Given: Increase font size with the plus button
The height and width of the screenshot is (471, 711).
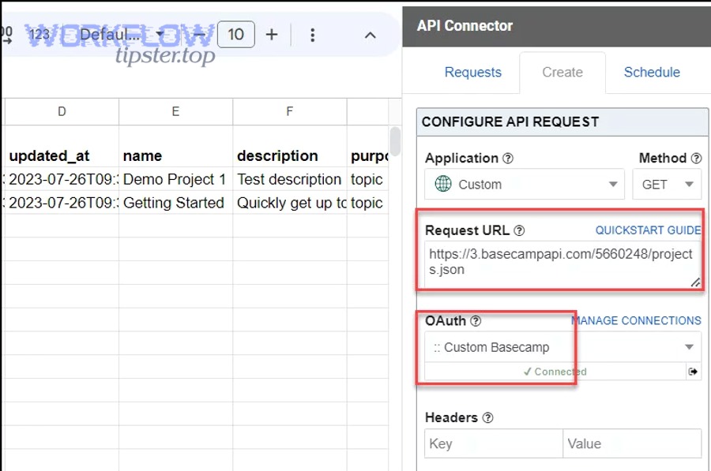Looking at the screenshot, I should tap(273, 35).
